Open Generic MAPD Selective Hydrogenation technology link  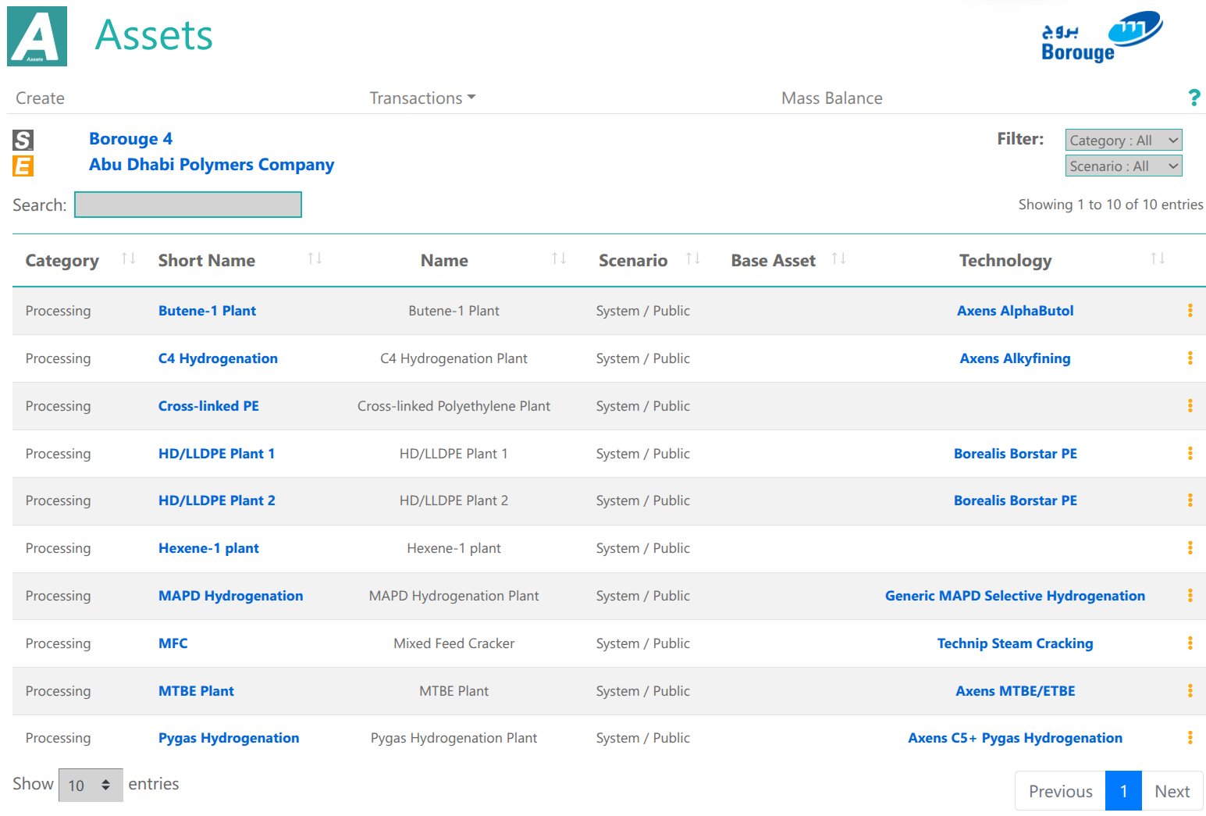click(x=1015, y=596)
